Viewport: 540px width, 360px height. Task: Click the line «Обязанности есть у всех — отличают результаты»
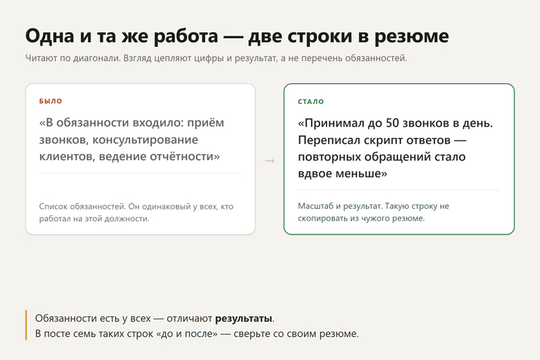pyautogui.click(x=154, y=318)
